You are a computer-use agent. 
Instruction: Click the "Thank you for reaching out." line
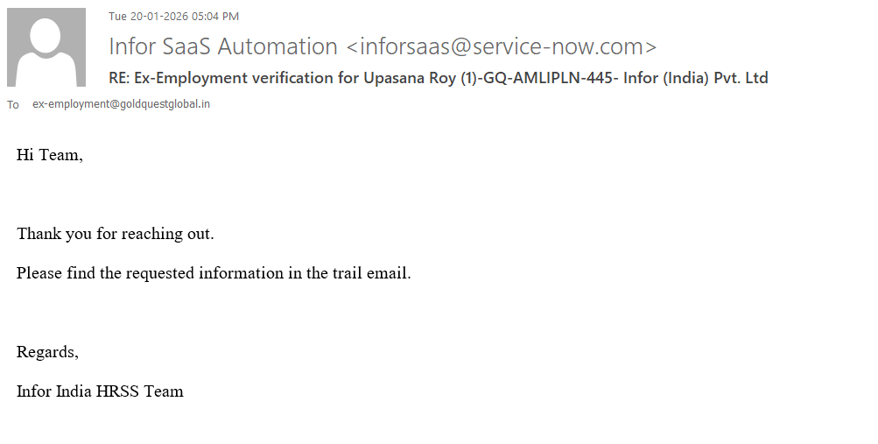point(116,234)
